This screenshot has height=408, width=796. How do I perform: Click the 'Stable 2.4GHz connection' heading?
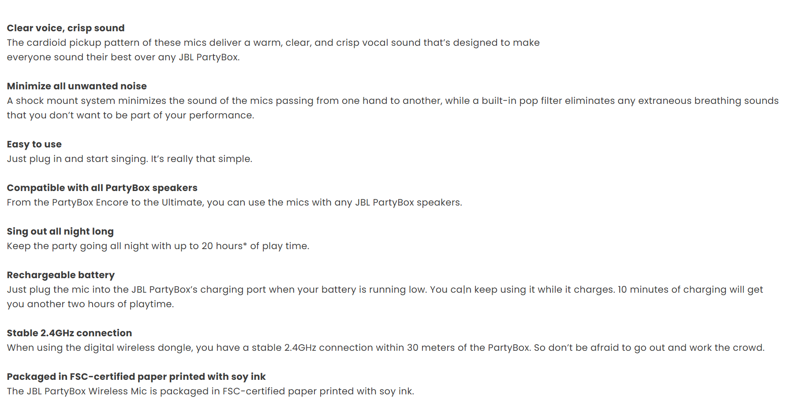point(69,333)
